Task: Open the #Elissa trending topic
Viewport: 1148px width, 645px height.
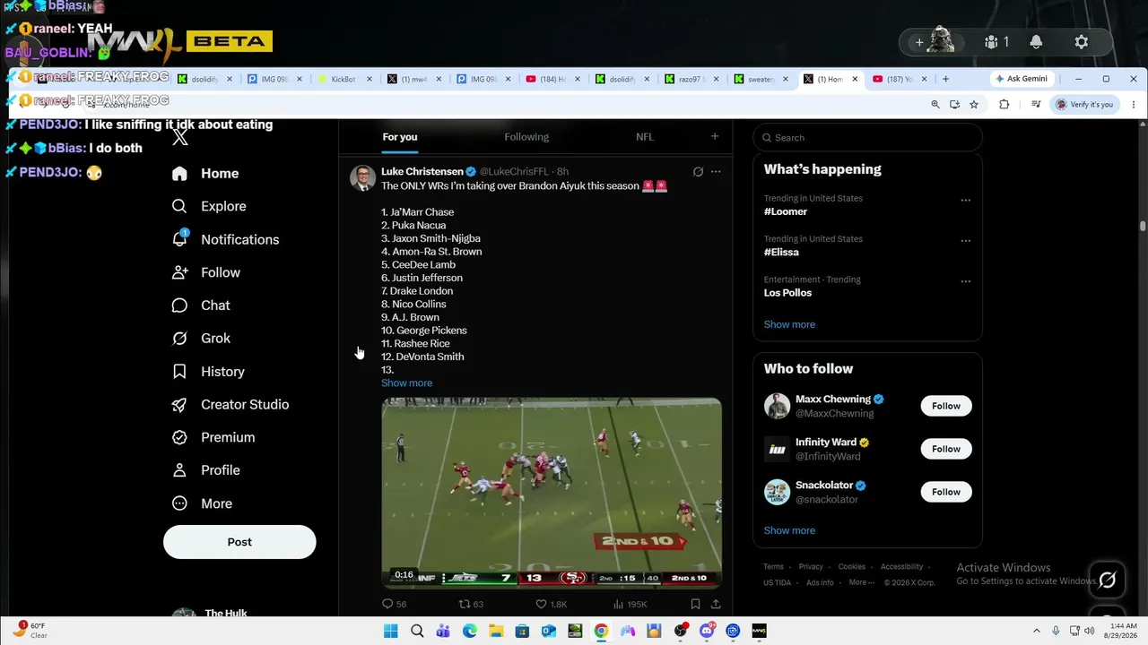Action: click(x=781, y=253)
